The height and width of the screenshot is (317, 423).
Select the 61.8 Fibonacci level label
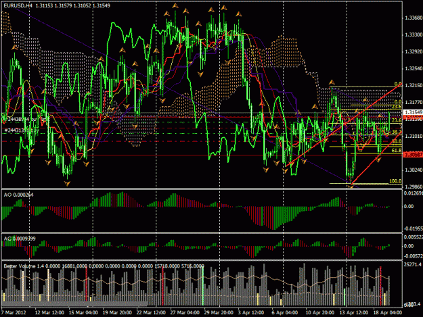[x=397, y=150]
